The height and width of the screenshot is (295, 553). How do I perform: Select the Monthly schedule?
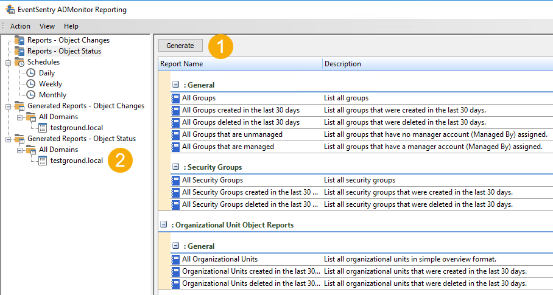52,95
